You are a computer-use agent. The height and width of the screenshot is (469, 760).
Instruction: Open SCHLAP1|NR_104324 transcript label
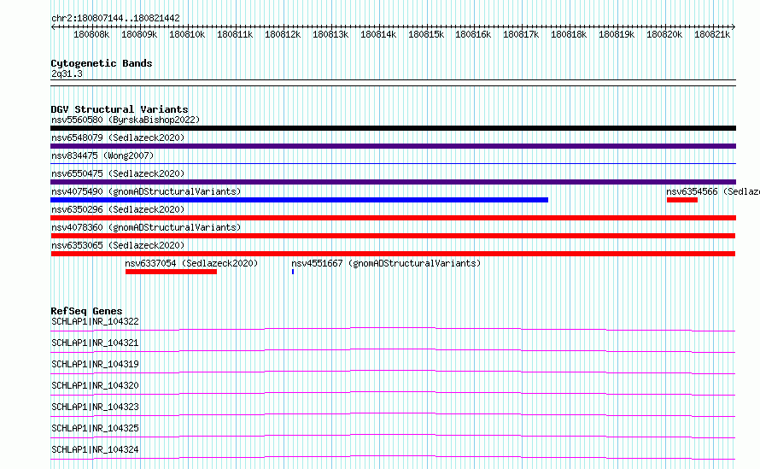pyautogui.click(x=95, y=449)
